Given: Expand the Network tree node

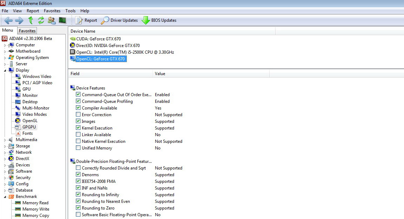Looking at the screenshot, I should coord(5,152).
